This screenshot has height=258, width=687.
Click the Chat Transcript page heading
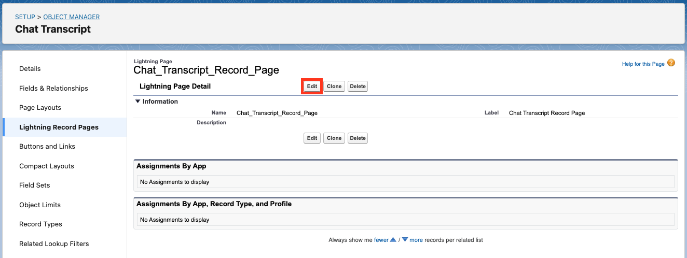click(x=53, y=29)
